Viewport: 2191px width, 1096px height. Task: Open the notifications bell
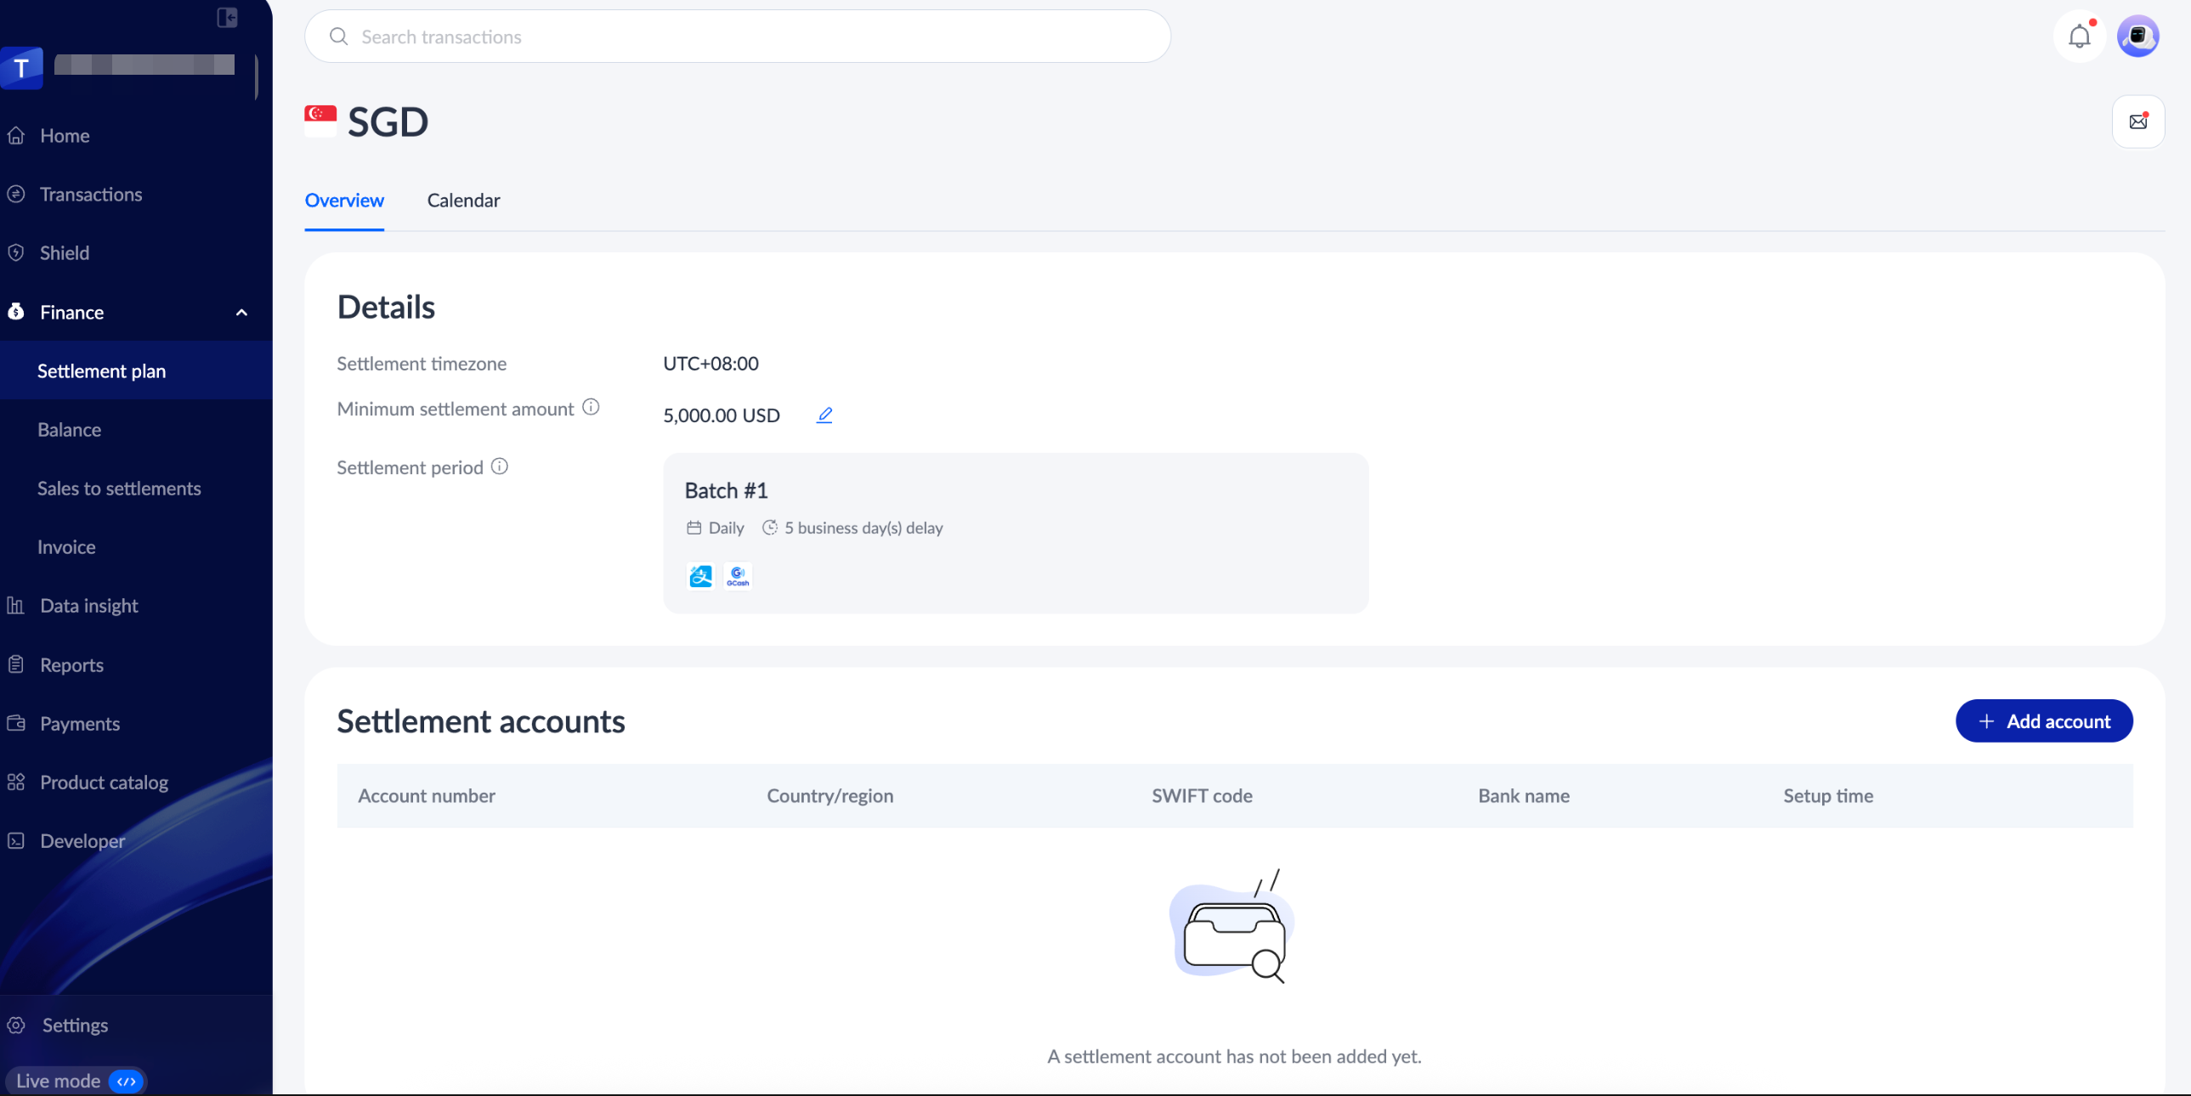[x=2080, y=36]
